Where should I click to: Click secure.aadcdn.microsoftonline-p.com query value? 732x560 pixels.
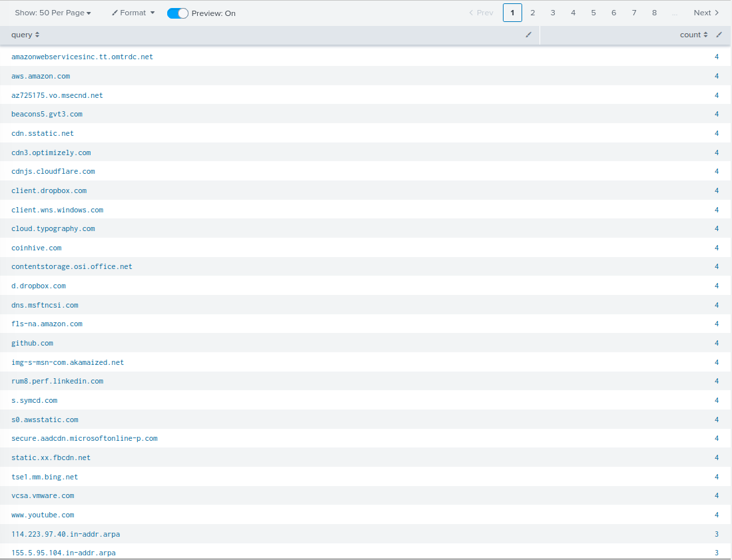85,438
